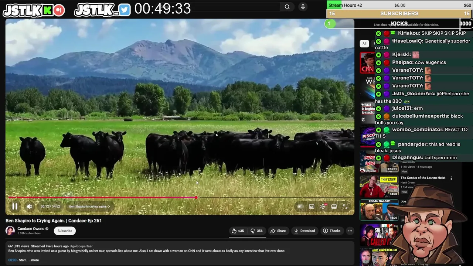Click the 00:49:33 stream timer
The height and width of the screenshot is (266, 473).
click(163, 8)
